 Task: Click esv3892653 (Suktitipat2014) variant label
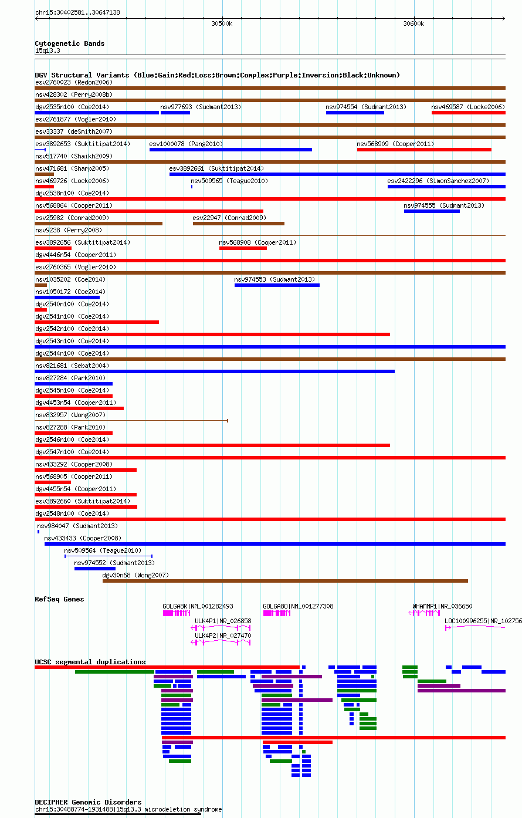tap(83, 144)
